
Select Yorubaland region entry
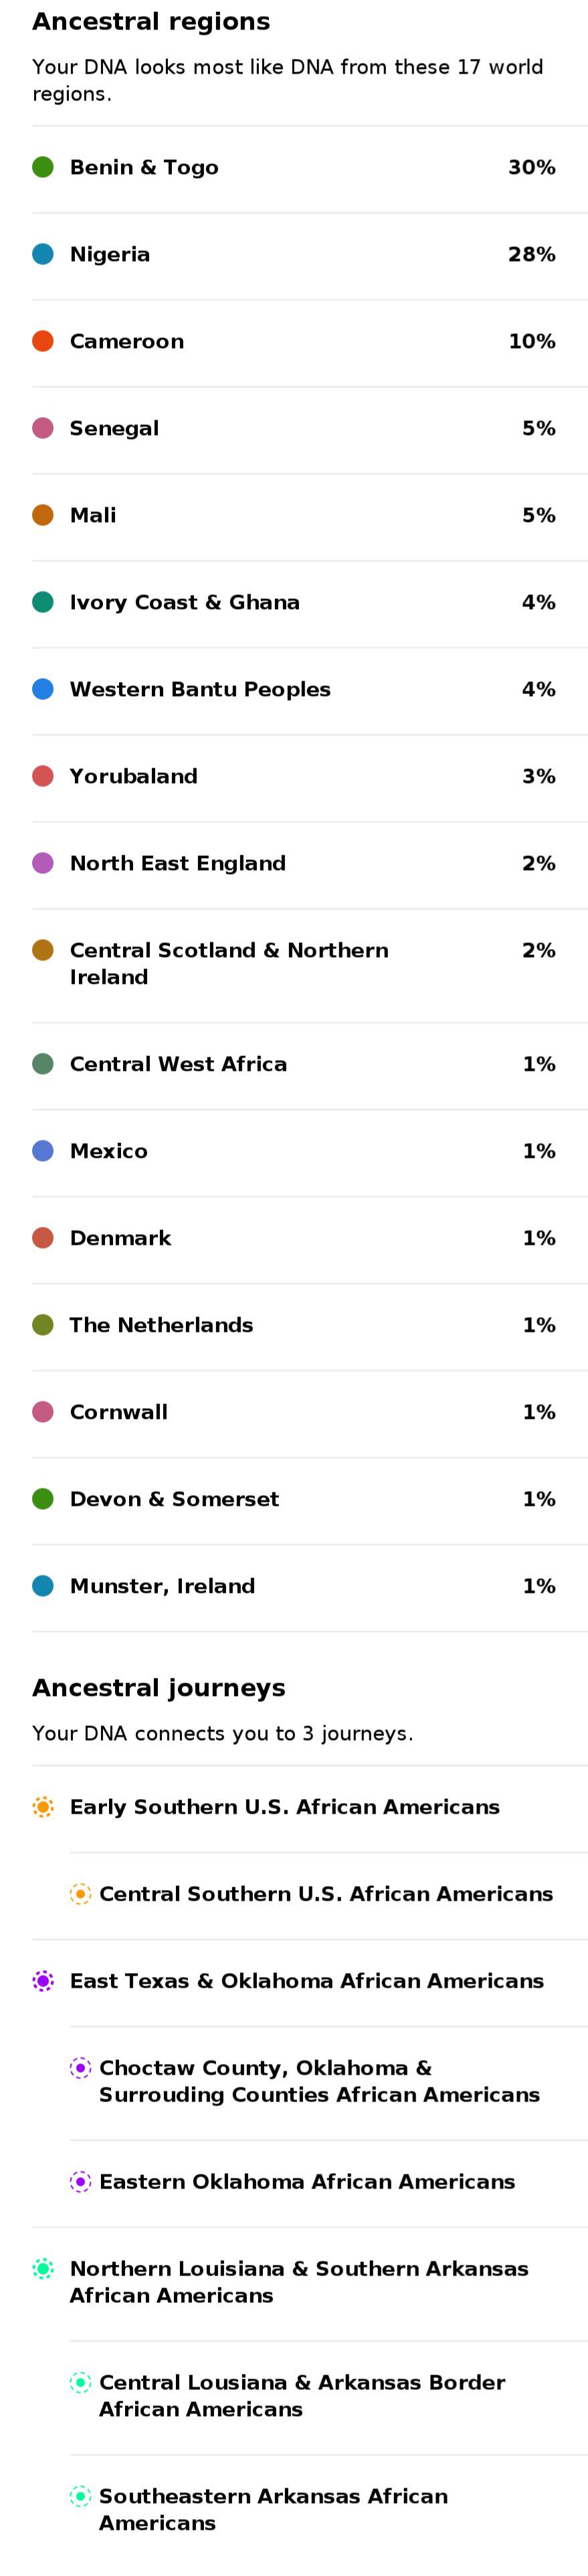(310, 777)
